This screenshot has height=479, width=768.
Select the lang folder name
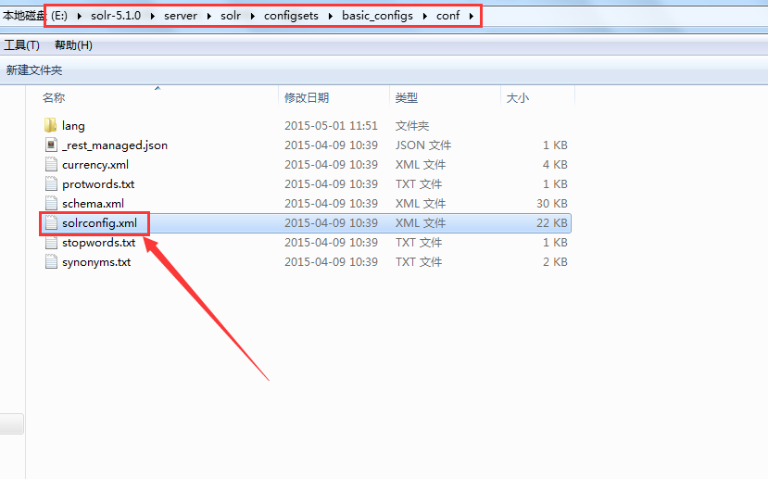coord(73,126)
